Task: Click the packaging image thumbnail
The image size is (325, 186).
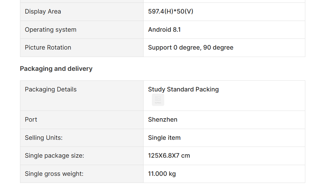Action: [x=158, y=99]
